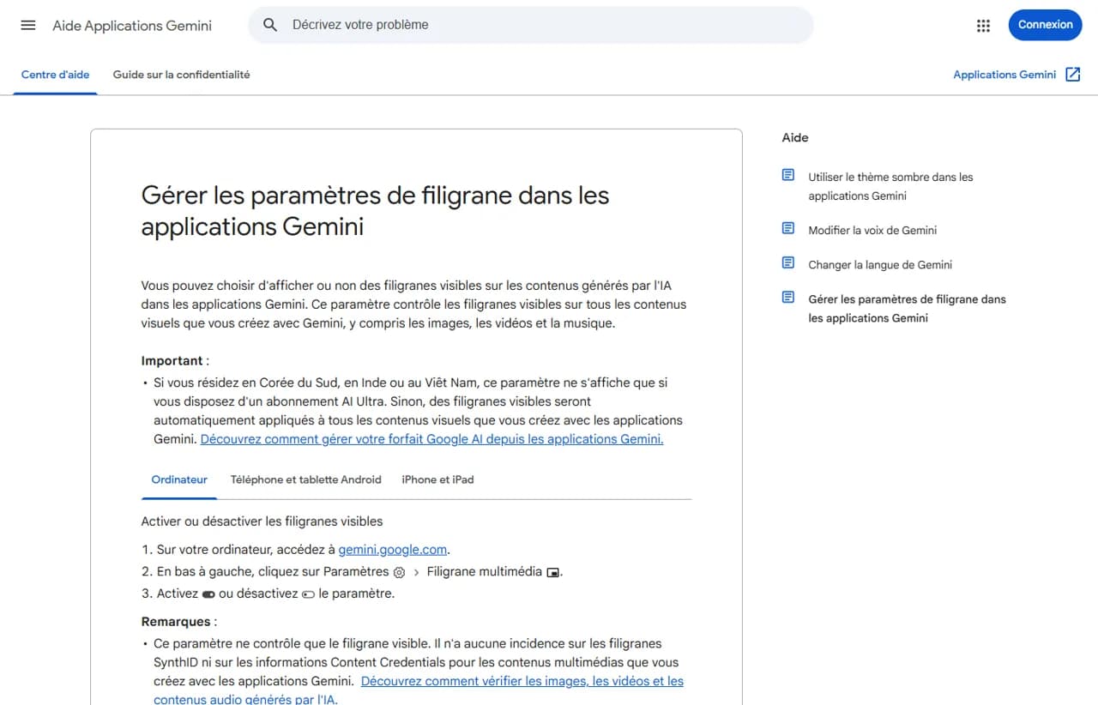
Task: Open Guide sur la confidentialité tab
Action: (182, 75)
